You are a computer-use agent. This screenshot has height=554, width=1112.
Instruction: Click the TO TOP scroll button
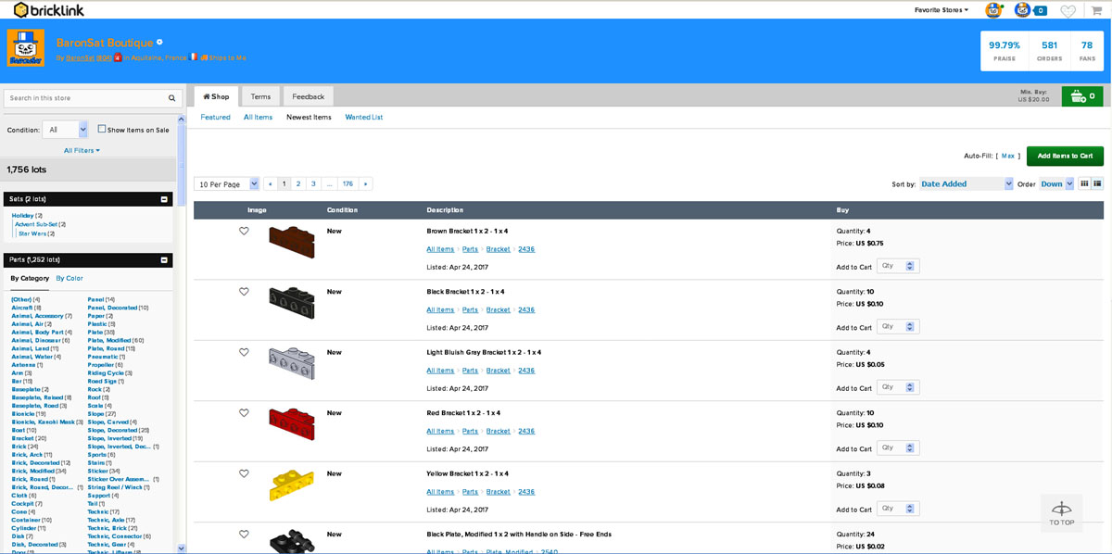[1061, 514]
